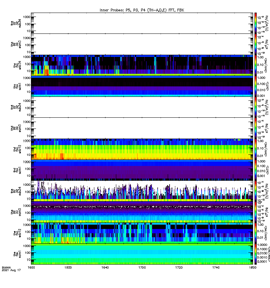This screenshot has height=288, width=270.
Task: Click the empty thd fff edc34 plot panel
Action: click(142, 107)
